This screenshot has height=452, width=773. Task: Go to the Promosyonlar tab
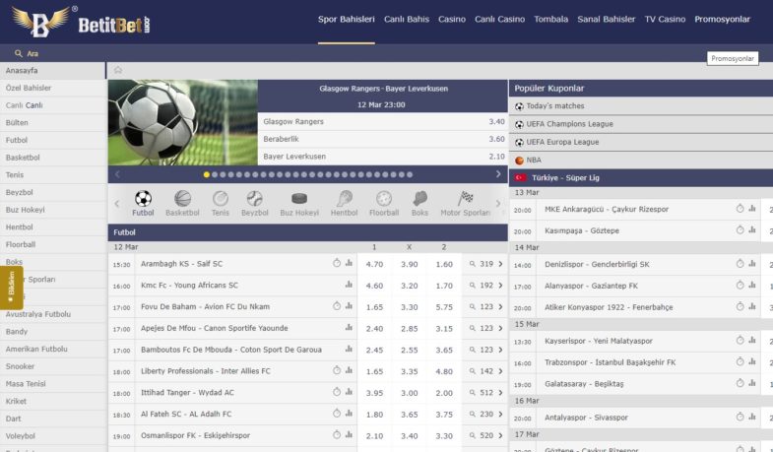tap(722, 19)
